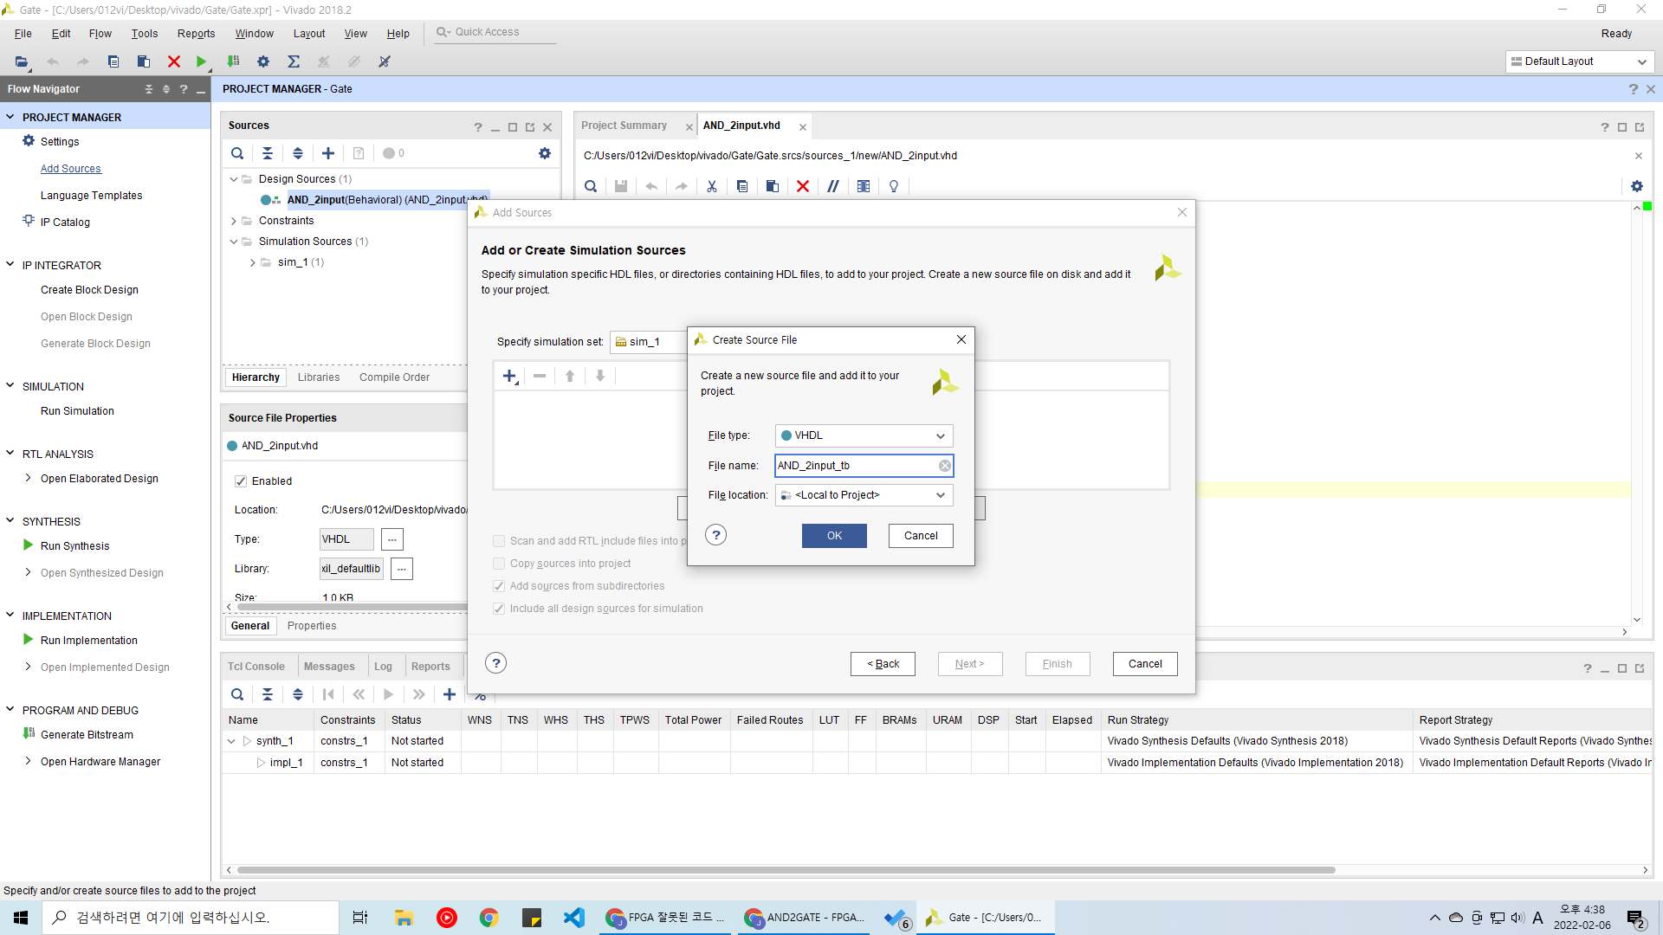Click add files plus icon in Add Sources
Image resolution: width=1663 pixels, height=935 pixels.
[x=509, y=376]
